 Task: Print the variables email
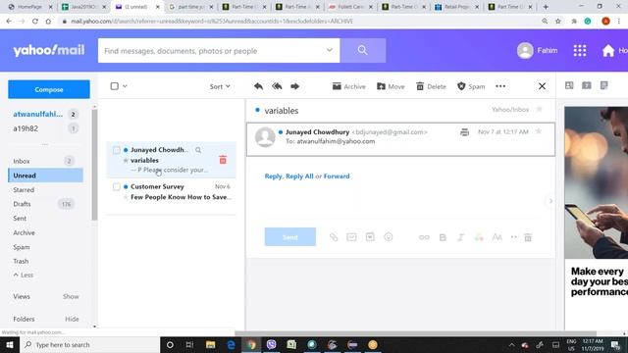[464, 132]
